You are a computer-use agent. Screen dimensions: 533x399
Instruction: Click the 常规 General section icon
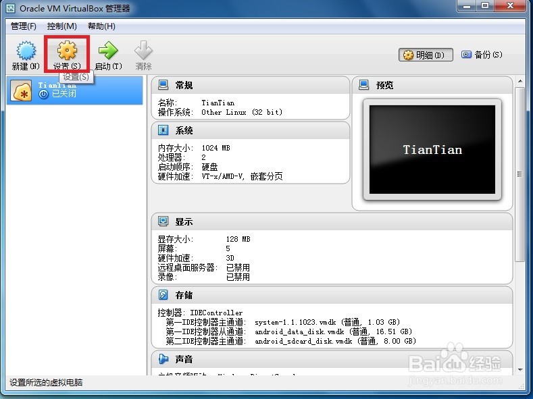(163, 85)
